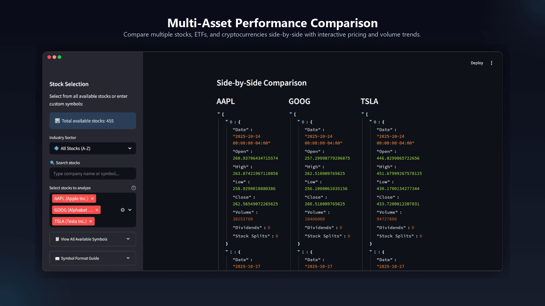Screen dimensions: 545x306
Task: Remove AAPL (Apple Inc.) tag
Action: (x=92, y=199)
